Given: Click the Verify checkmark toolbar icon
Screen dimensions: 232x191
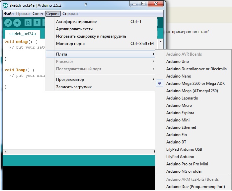Looking at the screenshot, I should [x=8, y=23].
